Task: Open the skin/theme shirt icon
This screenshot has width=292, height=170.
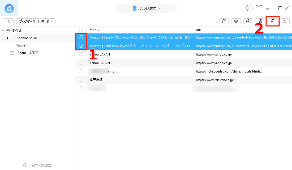Action: click(259, 8)
